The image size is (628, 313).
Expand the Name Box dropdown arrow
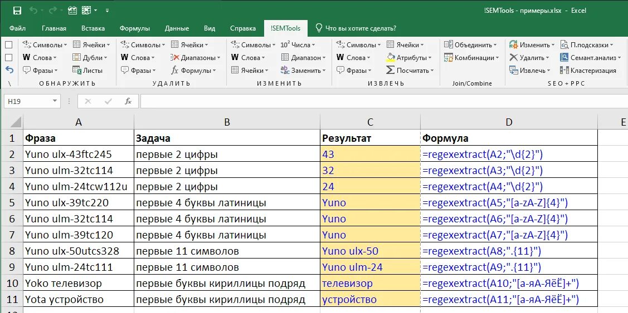[x=55, y=102]
